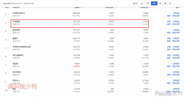Open 人群透视 for 手淘其他店铺商品详情
184x99 pixels.
(x=176, y=47)
